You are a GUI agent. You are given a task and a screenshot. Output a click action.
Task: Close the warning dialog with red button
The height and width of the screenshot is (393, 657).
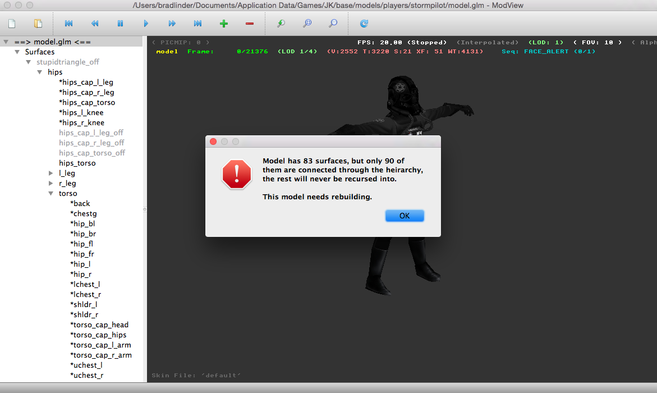click(x=213, y=142)
